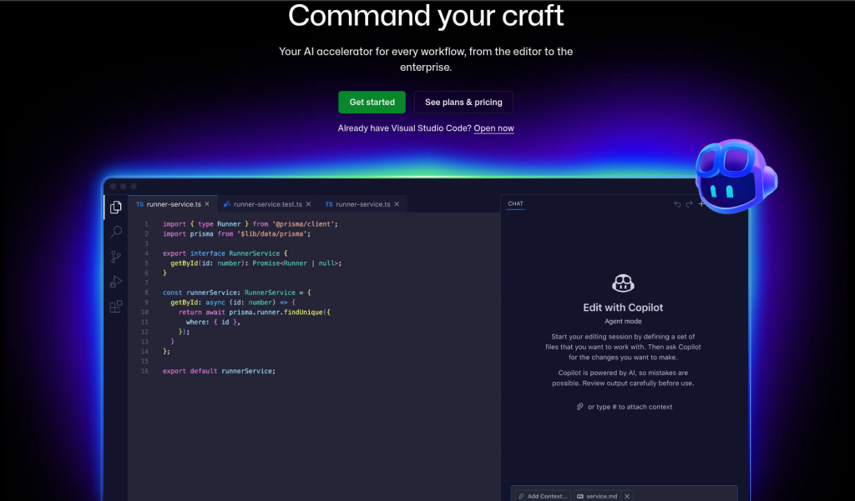Open the Search magnifier icon in sidebar
855x501 pixels.
pos(115,232)
